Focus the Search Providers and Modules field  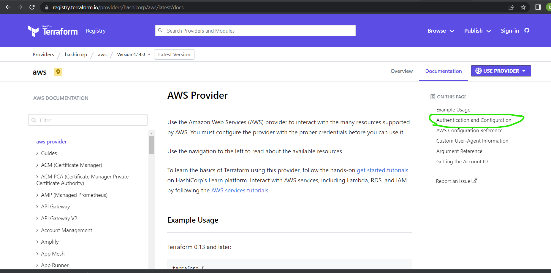point(255,31)
